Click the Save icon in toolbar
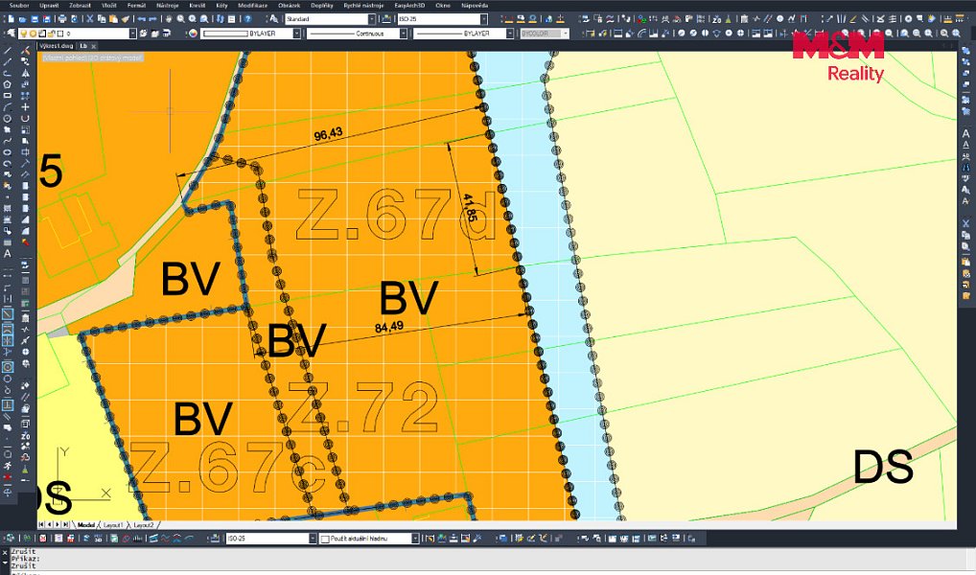 [35, 19]
